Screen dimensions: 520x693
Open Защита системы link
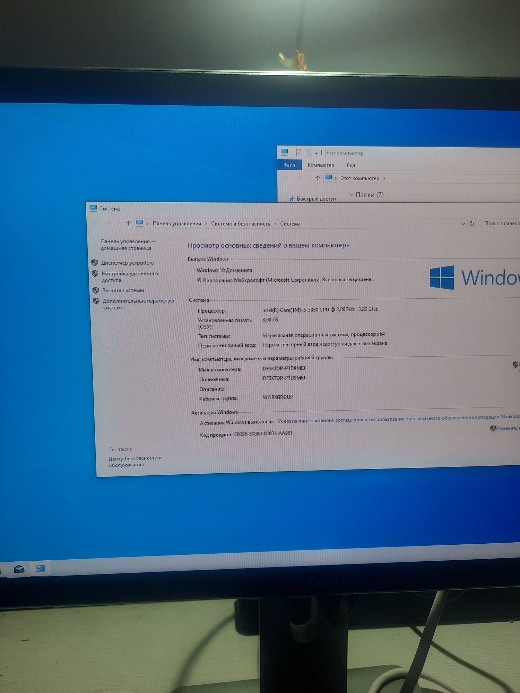point(123,290)
